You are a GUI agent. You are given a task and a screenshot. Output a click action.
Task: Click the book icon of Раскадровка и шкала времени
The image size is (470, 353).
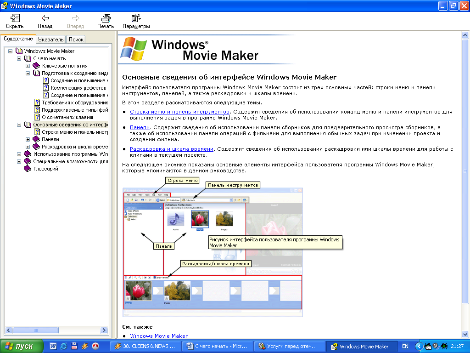point(36,147)
